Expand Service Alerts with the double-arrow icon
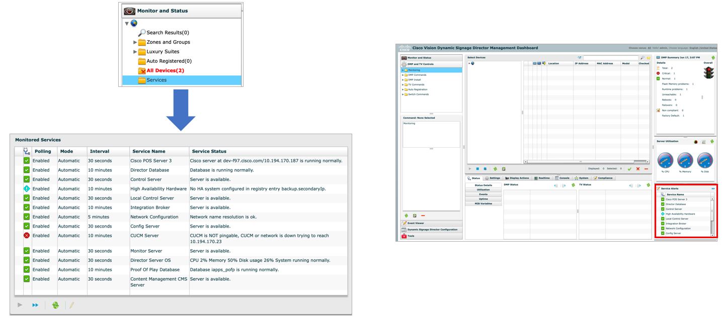The image size is (722, 318). click(713, 188)
